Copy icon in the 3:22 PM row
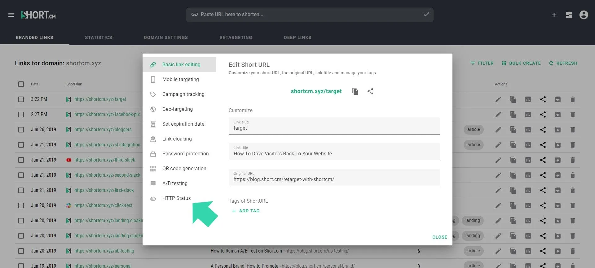Screen dimensions: 595x268 coord(513,99)
